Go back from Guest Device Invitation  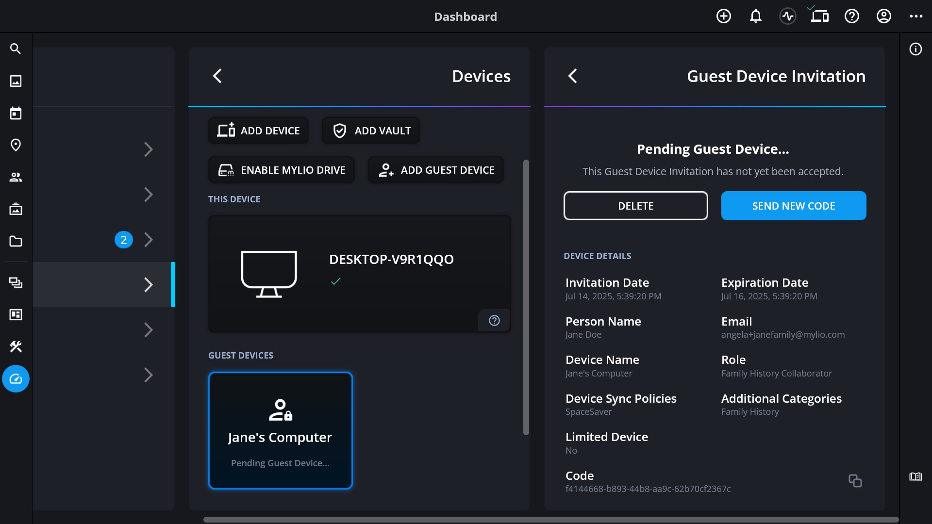[573, 76]
